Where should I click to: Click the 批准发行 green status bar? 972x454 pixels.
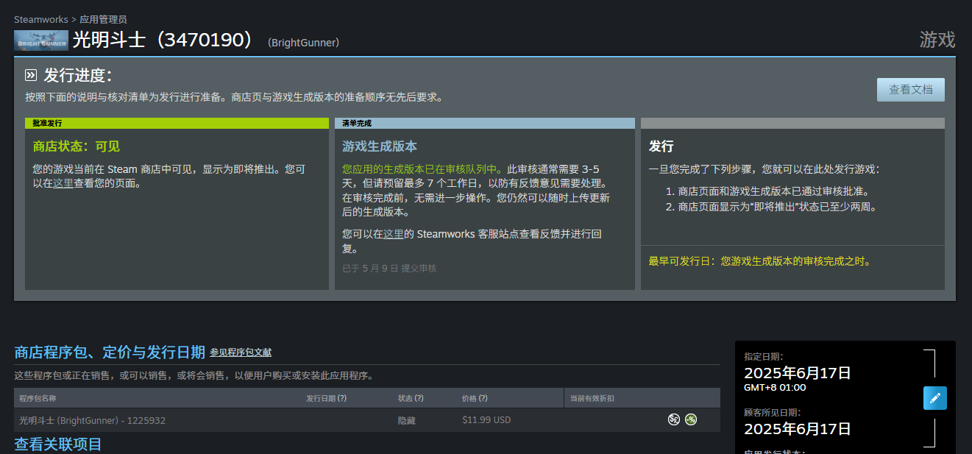177,123
